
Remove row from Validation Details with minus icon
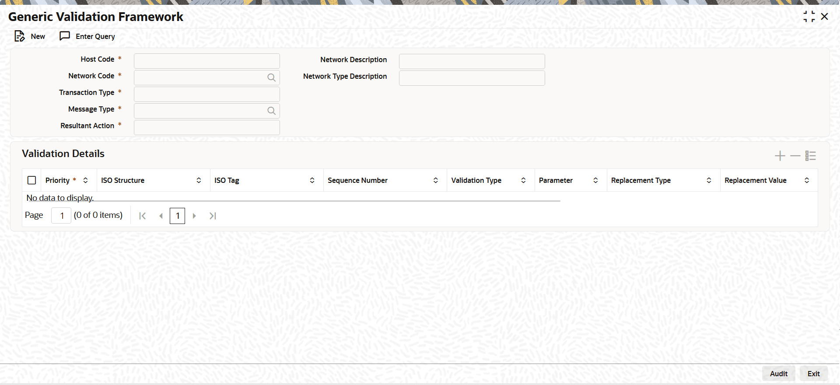pyautogui.click(x=795, y=156)
